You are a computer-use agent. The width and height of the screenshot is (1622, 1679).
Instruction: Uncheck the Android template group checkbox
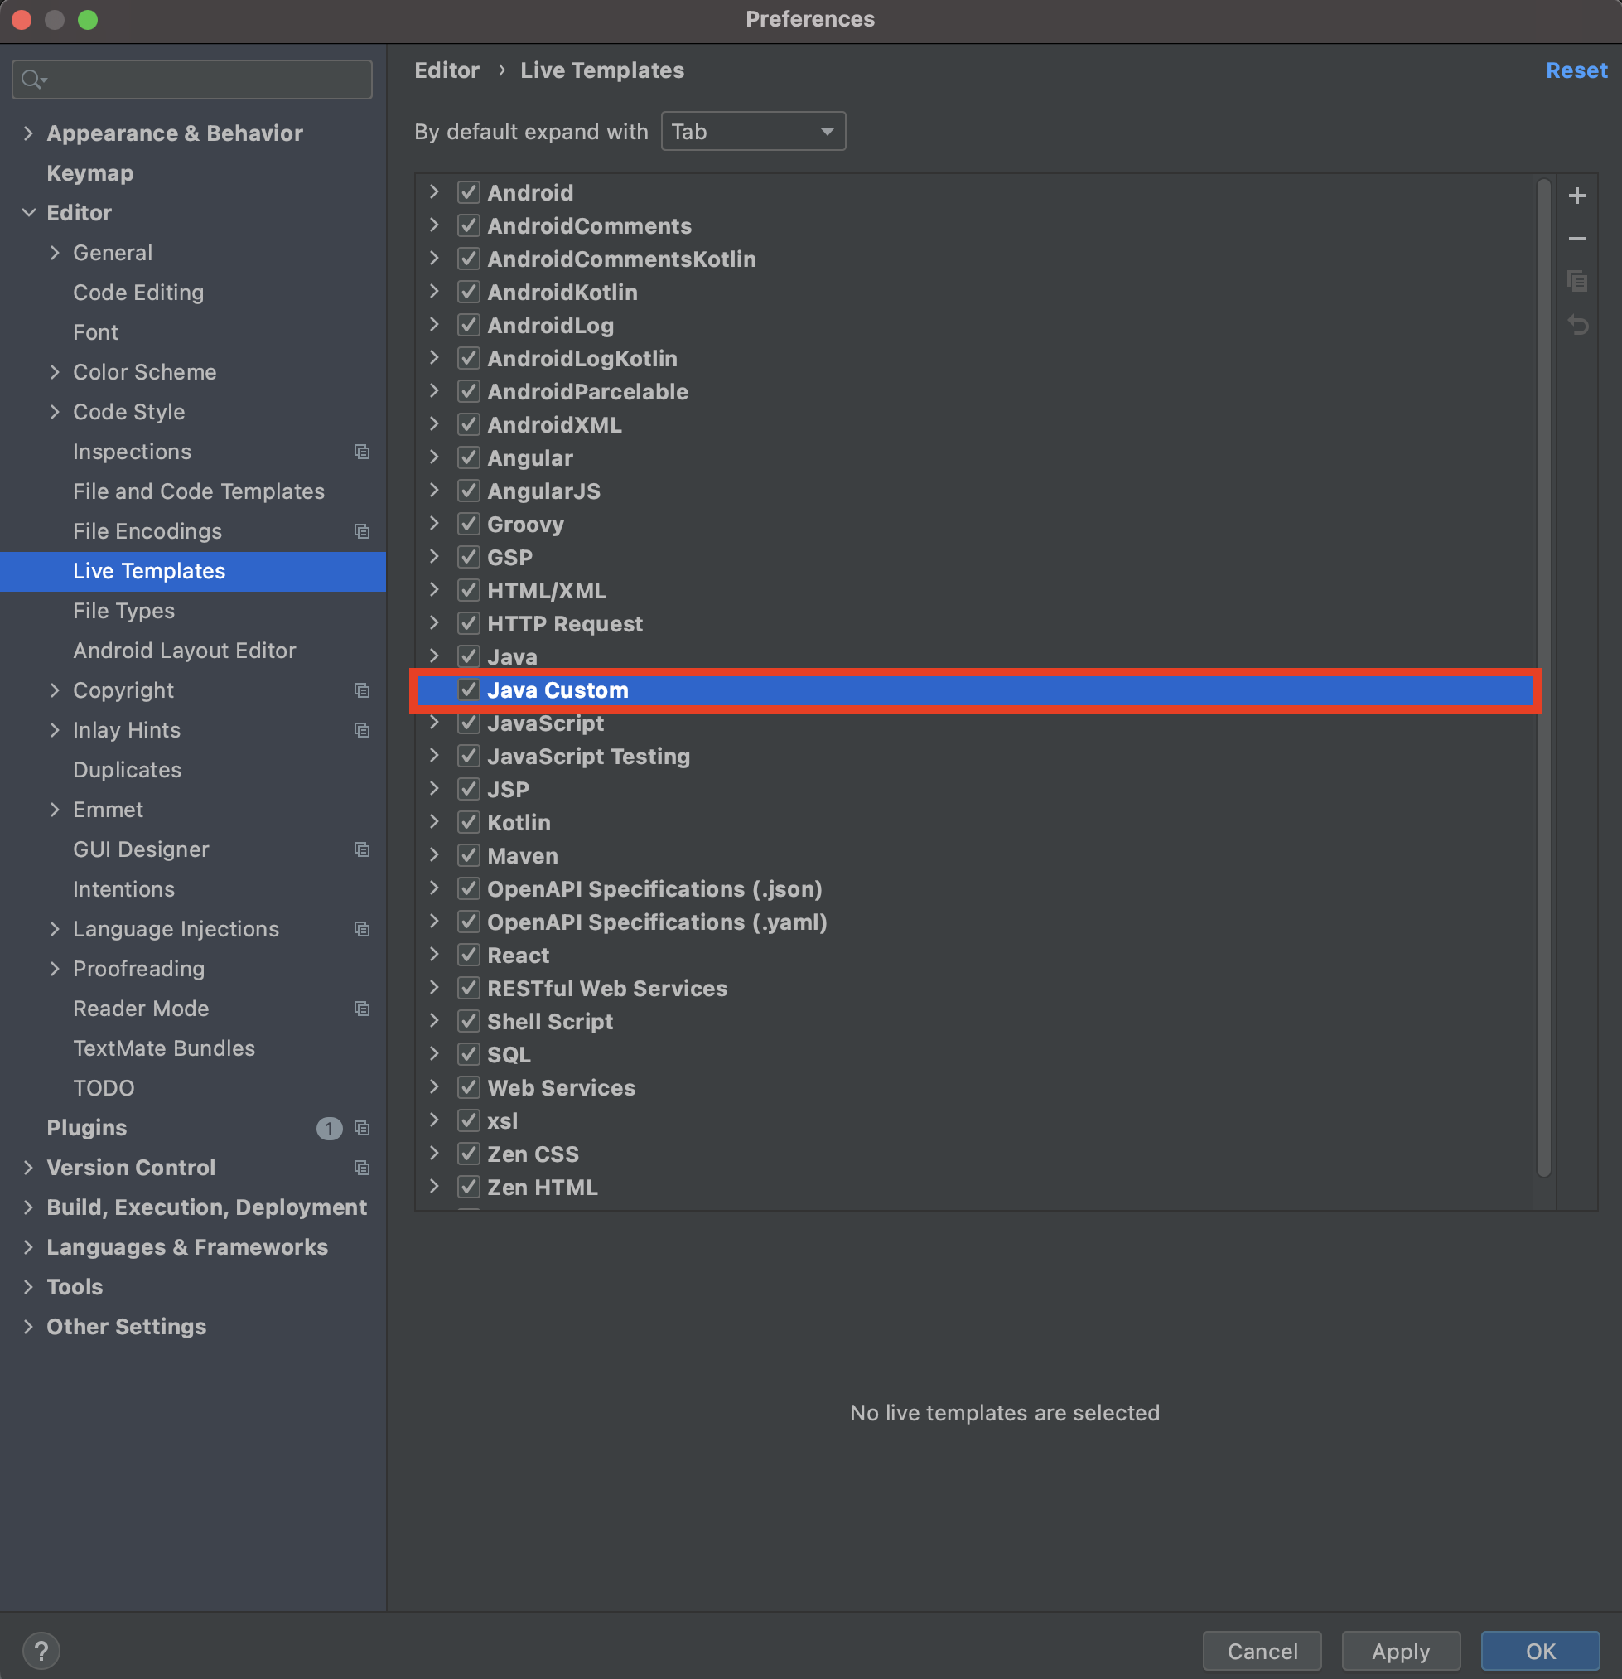coord(468,192)
